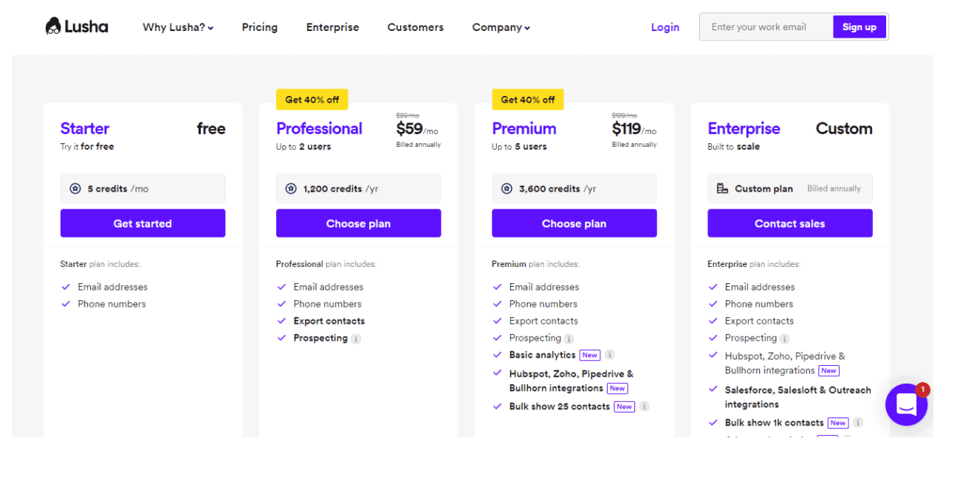Click Contact sales on Enterprise plan
Viewport: 957px width, 478px height.
(x=790, y=224)
